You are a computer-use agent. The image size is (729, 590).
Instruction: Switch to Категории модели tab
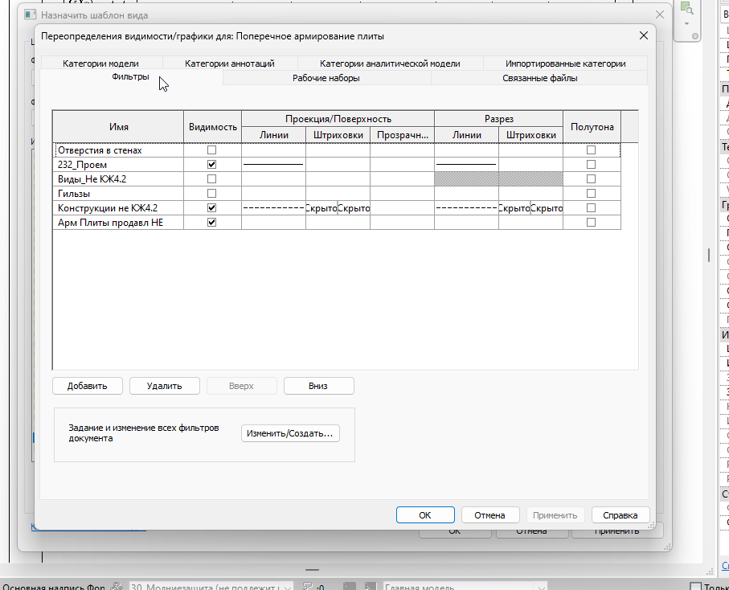[101, 64]
